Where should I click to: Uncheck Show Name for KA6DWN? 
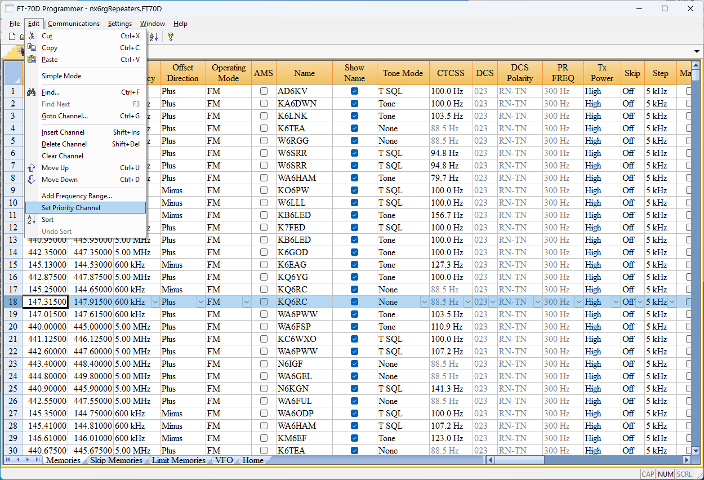[x=354, y=104]
